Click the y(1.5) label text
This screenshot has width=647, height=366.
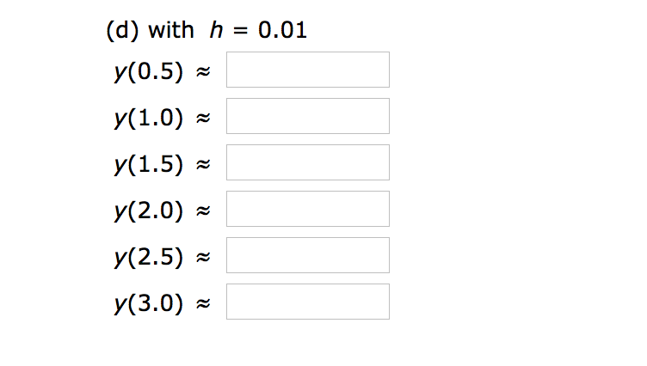tap(149, 164)
